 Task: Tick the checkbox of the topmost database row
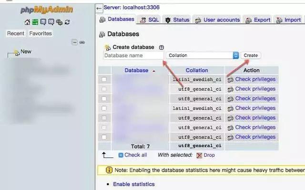(104, 79)
